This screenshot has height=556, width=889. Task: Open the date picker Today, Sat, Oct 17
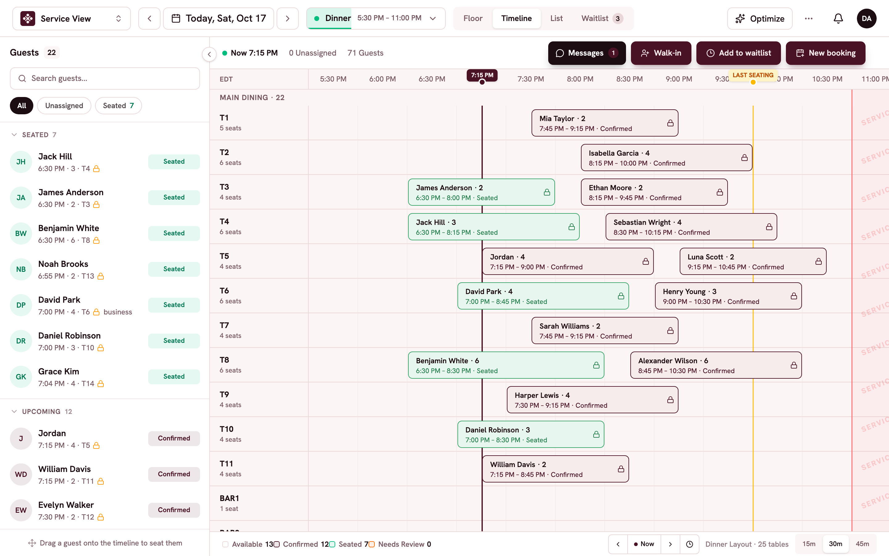point(219,19)
